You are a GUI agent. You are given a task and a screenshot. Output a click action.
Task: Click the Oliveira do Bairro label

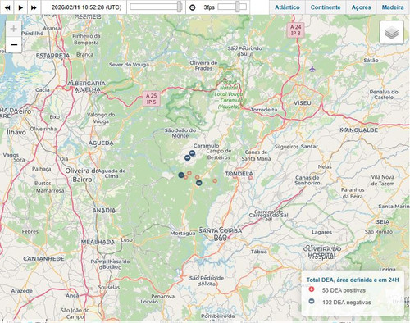click(x=81, y=175)
